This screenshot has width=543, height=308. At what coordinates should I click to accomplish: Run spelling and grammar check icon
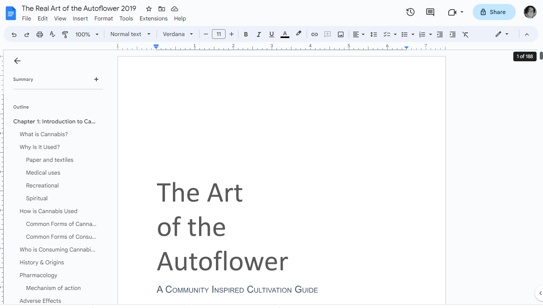[x=52, y=34]
